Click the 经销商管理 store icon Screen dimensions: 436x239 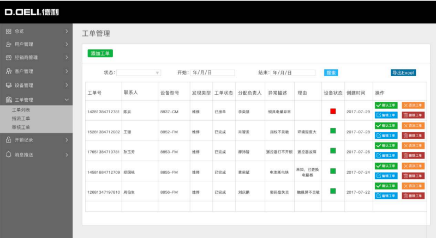[9, 57]
